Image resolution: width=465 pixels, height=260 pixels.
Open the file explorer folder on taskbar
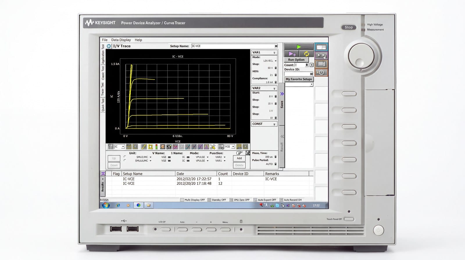[x=149, y=205]
